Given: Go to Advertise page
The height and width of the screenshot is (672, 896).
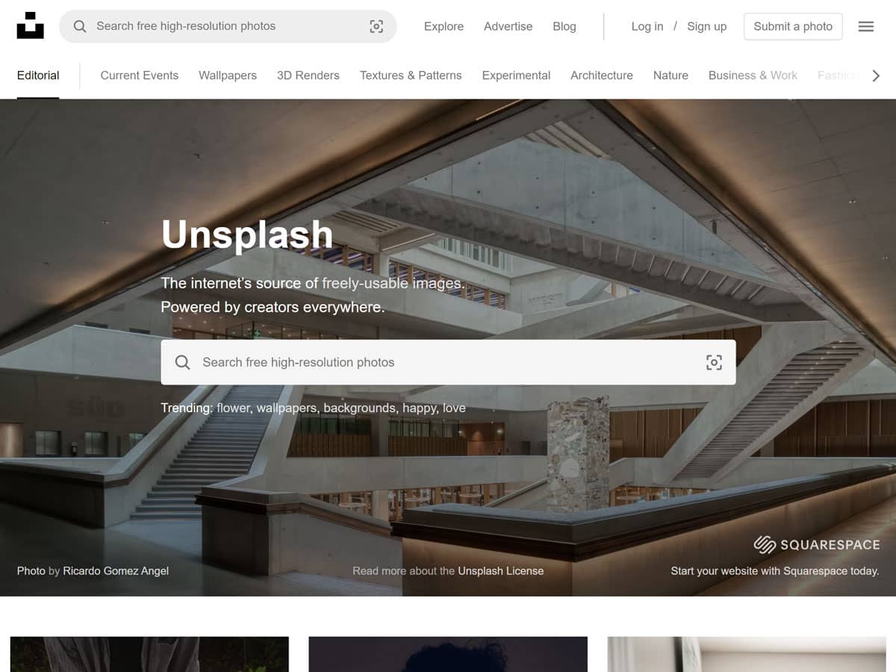Looking at the screenshot, I should pyautogui.click(x=508, y=26).
